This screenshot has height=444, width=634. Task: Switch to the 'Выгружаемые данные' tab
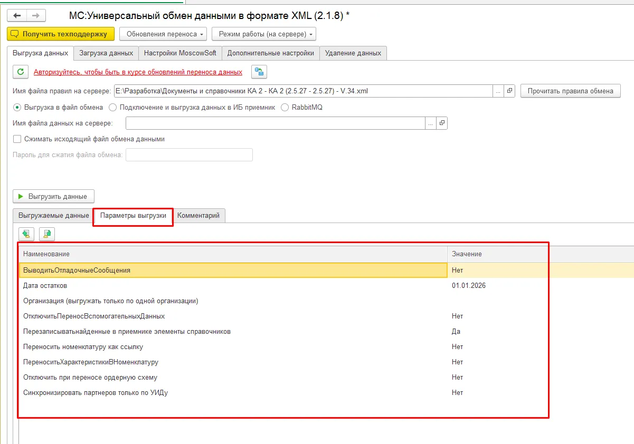point(54,216)
